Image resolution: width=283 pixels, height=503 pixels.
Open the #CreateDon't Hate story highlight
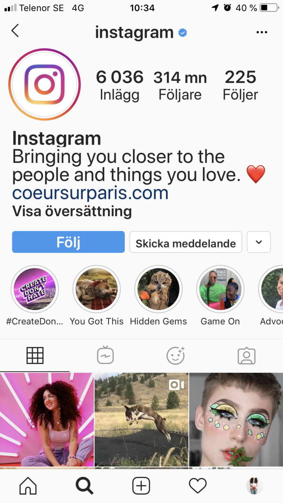point(35,289)
